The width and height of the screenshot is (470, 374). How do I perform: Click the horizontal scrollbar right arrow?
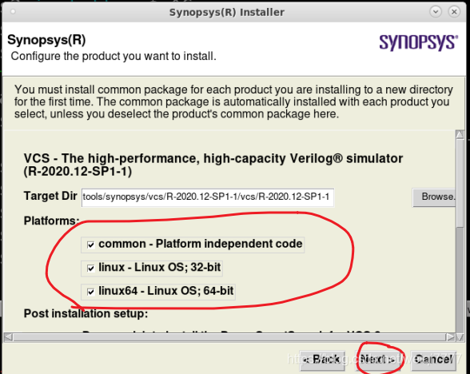click(x=451, y=337)
